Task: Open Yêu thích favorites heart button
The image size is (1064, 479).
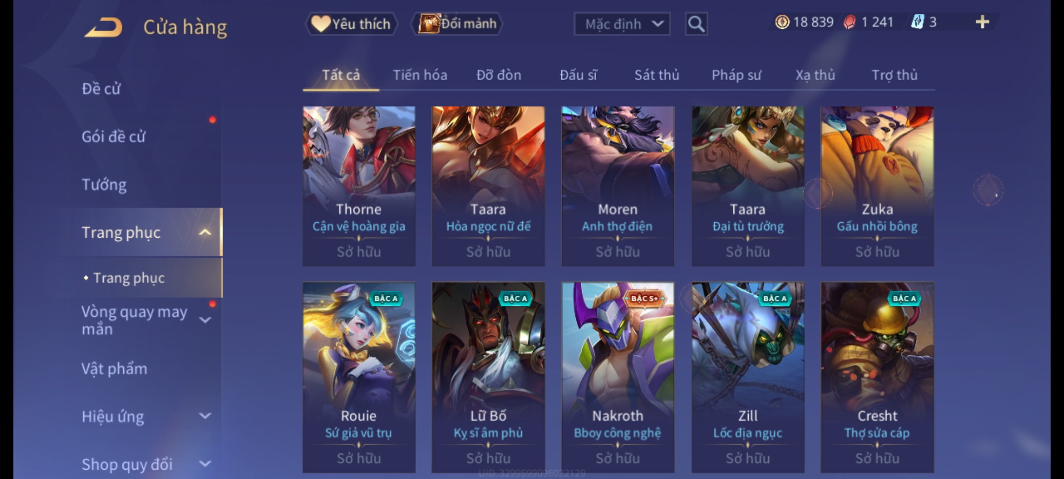Action: click(351, 24)
